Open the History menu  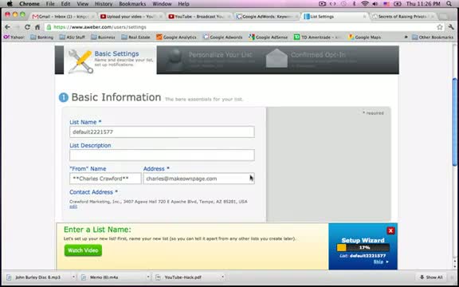104,4
